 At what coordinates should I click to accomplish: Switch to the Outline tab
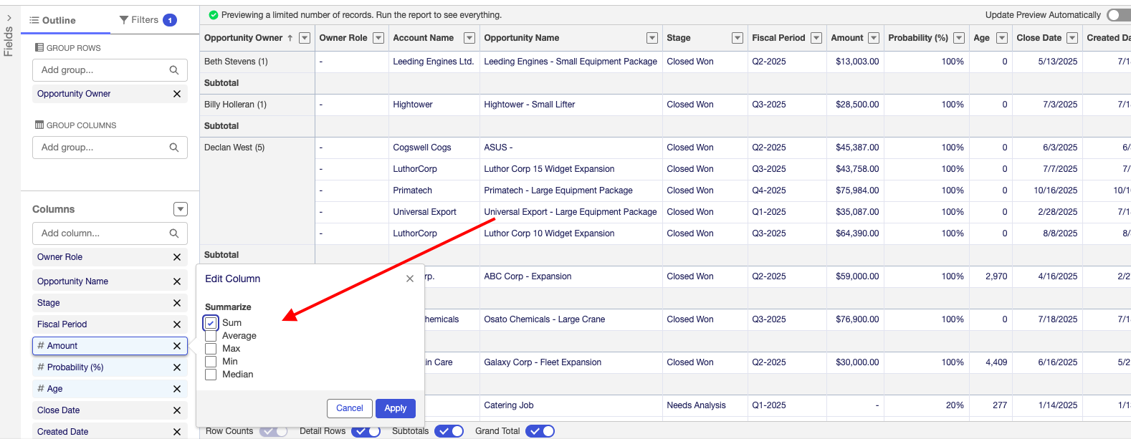(52, 20)
